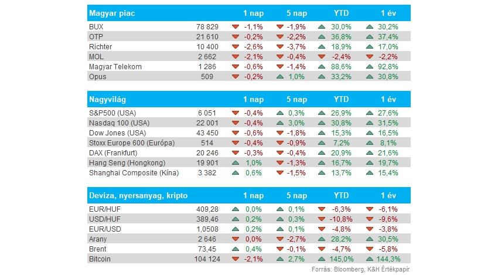Click the 1 év column header in Magyar piac
Screen dimensions: 498x275
point(388,13)
